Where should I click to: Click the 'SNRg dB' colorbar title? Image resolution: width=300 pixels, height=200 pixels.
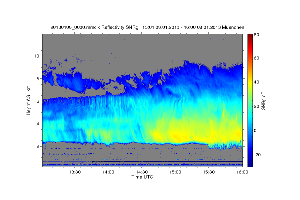tap(263, 100)
